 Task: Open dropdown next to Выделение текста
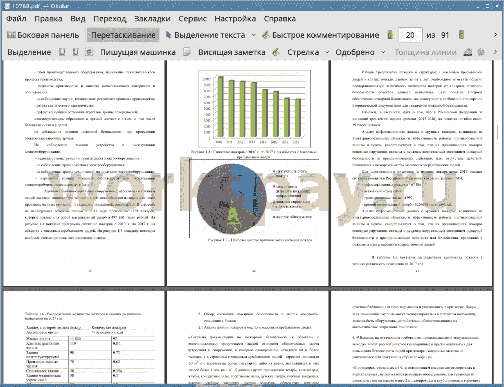(x=254, y=35)
